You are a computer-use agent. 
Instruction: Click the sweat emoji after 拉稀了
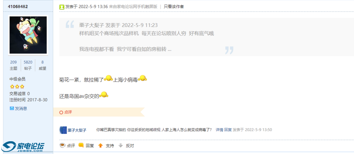pos(108,78)
